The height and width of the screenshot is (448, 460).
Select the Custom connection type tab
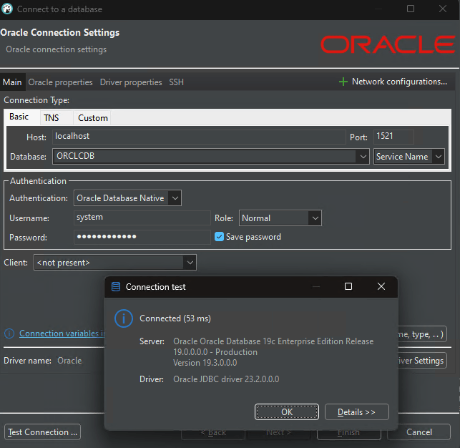93,118
